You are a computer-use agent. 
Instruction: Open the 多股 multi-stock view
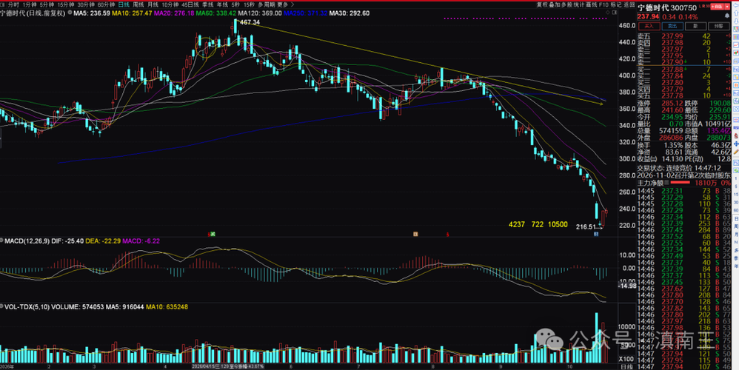[567, 4]
